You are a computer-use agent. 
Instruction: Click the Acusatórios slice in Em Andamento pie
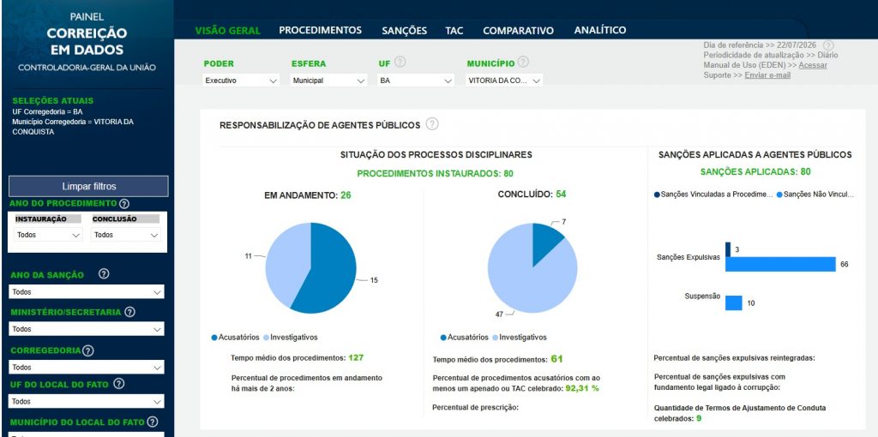point(334,268)
